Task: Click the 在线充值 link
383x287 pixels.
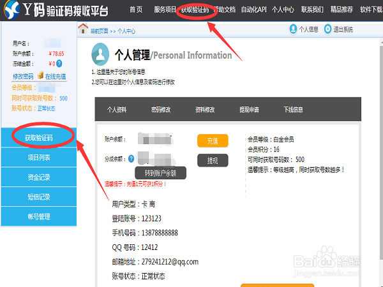Action: 56,77
